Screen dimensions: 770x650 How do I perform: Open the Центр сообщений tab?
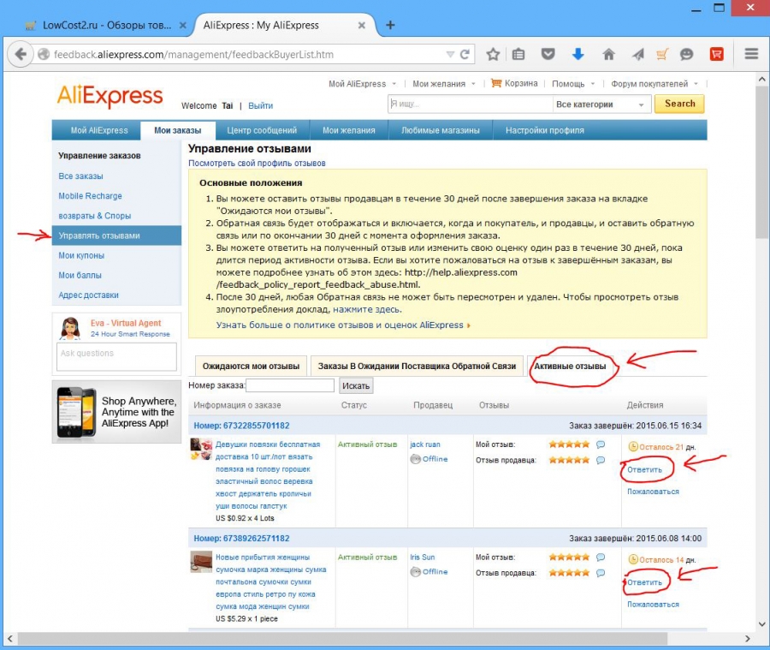tap(262, 130)
